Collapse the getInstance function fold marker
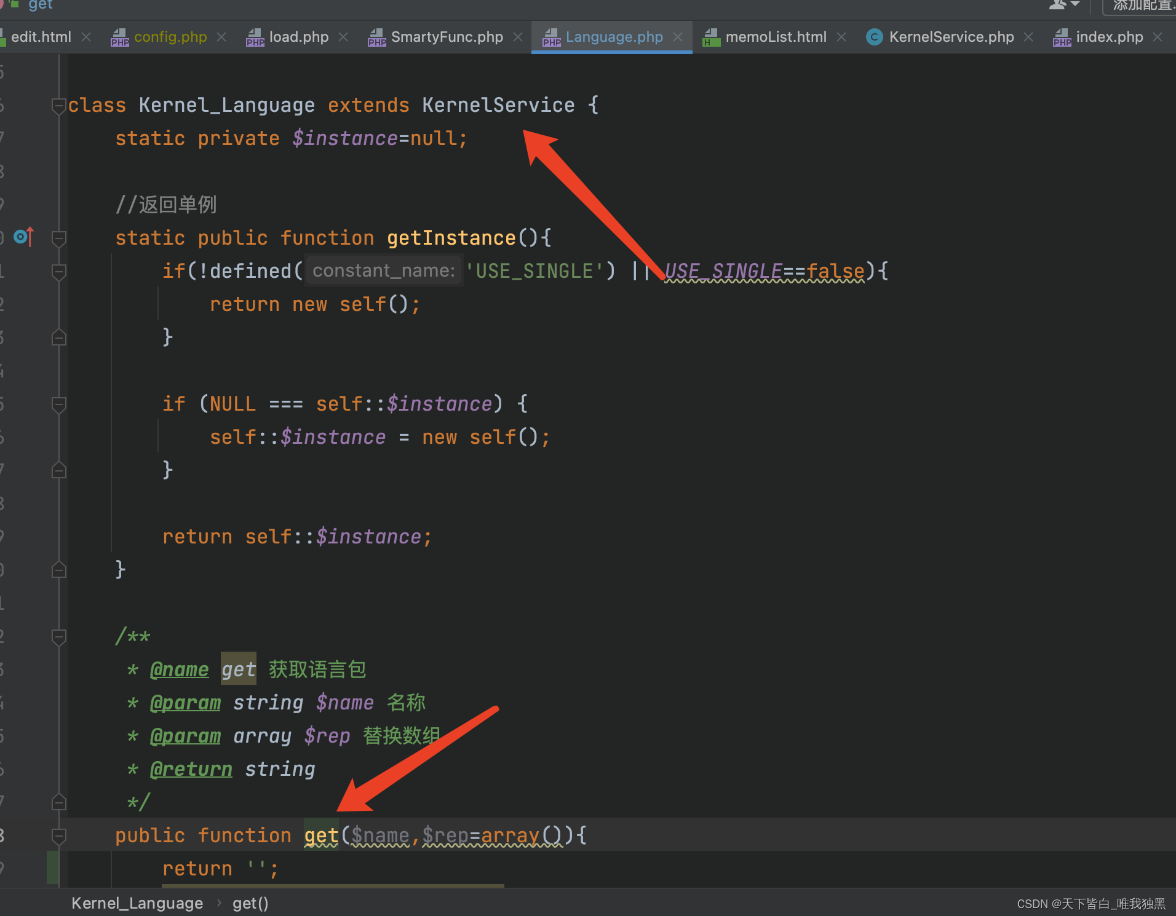Screen dimensions: 1176x916 59,239
